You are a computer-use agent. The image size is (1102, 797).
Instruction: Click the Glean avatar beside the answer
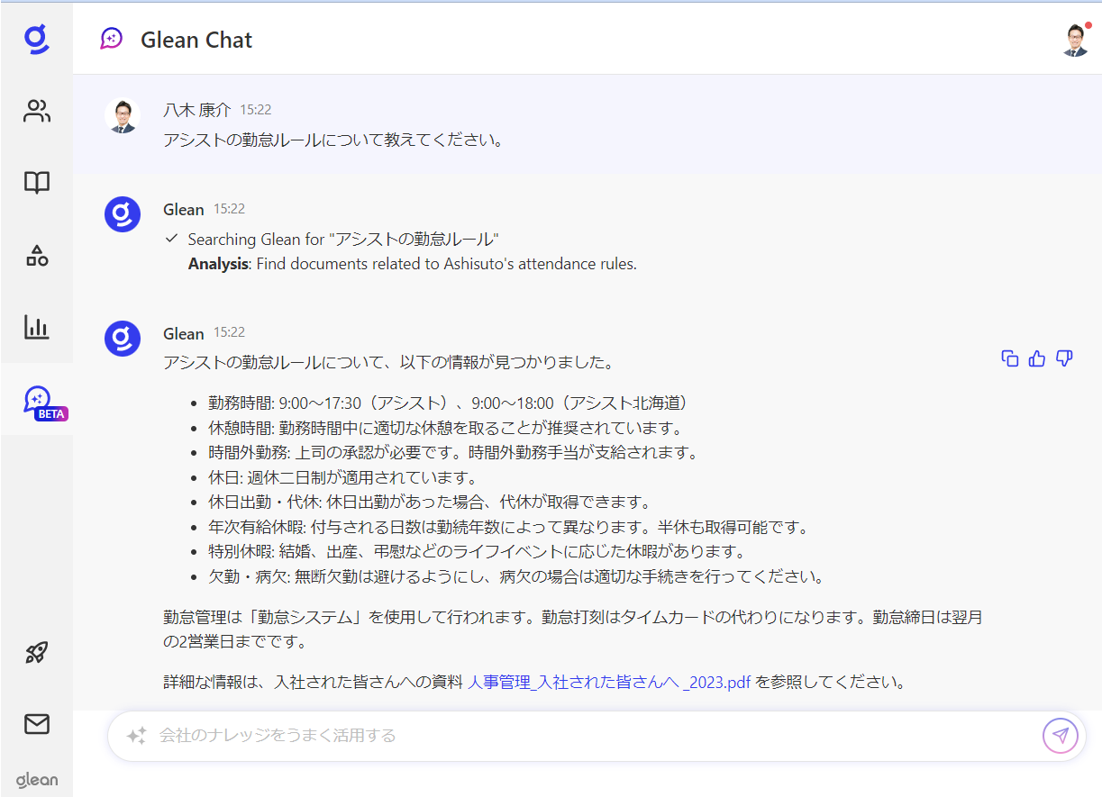click(123, 339)
